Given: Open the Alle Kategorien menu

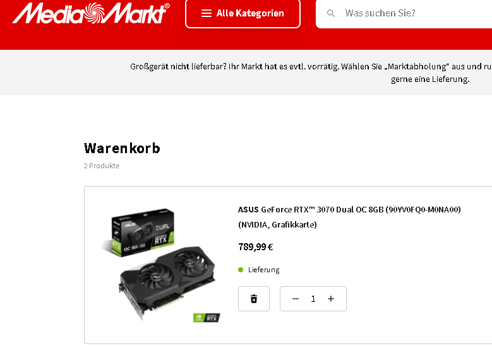Looking at the screenshot, I should click(243, 13).
